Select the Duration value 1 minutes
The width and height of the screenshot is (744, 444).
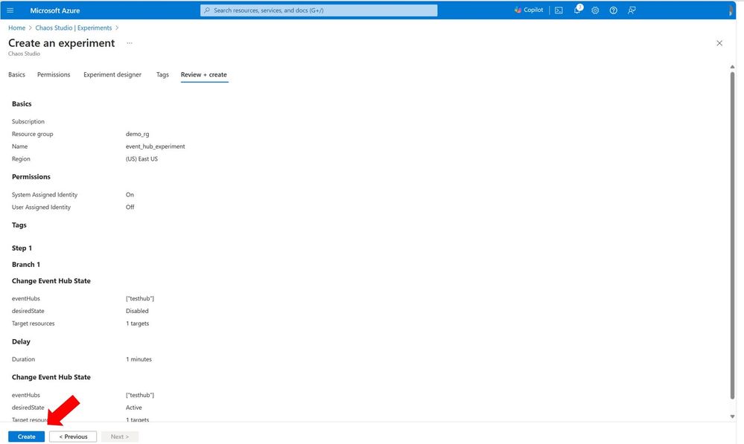click(139, 359)
